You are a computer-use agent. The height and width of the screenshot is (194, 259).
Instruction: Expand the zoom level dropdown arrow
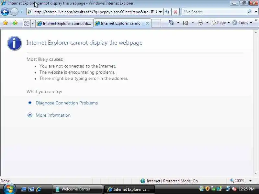[250, 181]
